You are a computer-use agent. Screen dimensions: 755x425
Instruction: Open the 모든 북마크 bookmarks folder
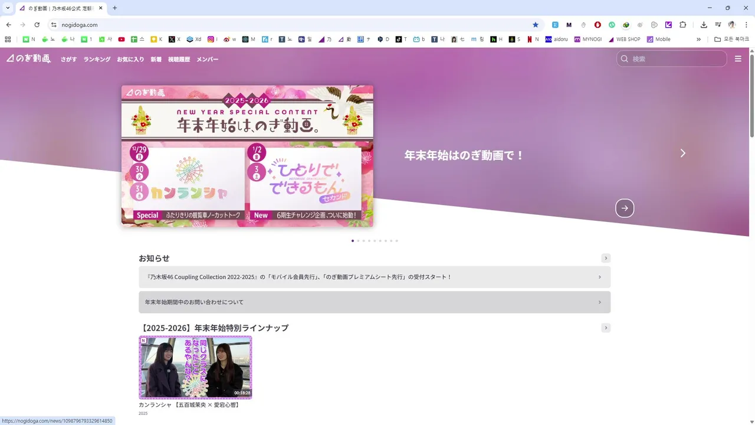click(731, 40)
